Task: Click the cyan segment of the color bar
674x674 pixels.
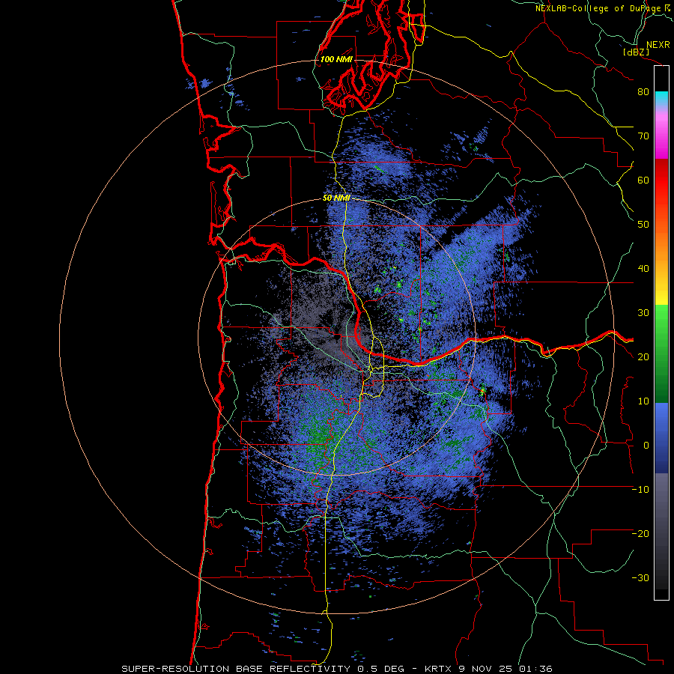Action: (x=661, y=97)
